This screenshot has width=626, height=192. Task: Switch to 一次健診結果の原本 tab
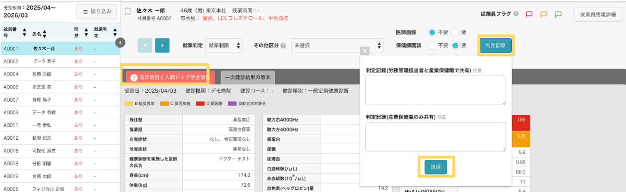pos(247,77)
